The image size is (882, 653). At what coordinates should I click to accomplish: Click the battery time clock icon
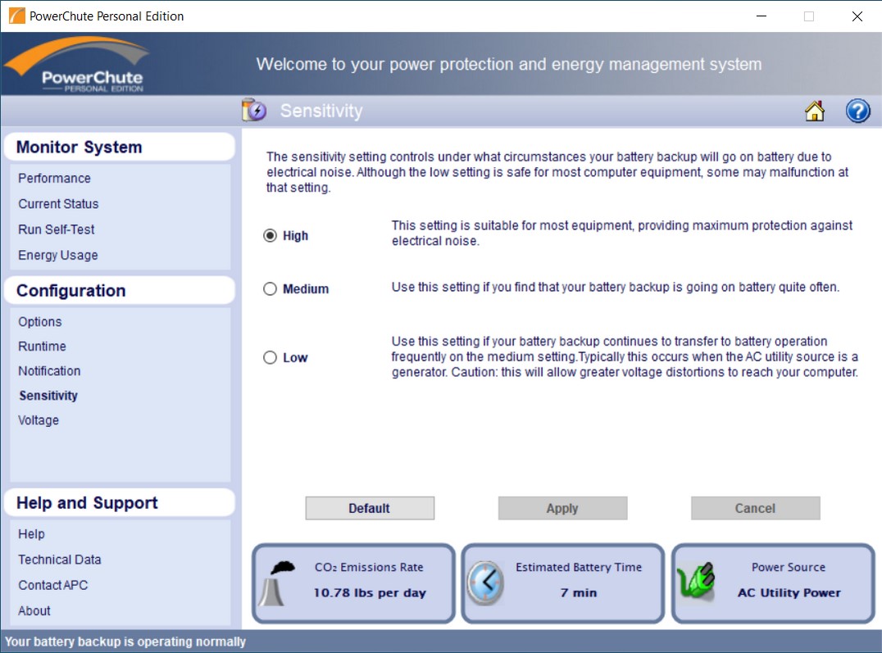[485, 583]
